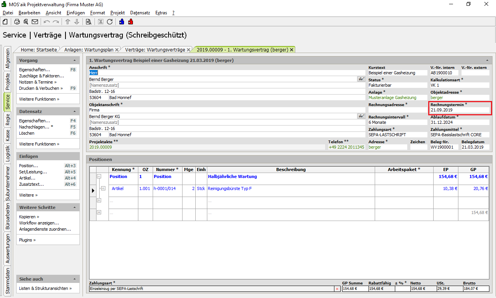
Task: Click the Rechnungstermin date field
Action: click(x=460, y=110)
